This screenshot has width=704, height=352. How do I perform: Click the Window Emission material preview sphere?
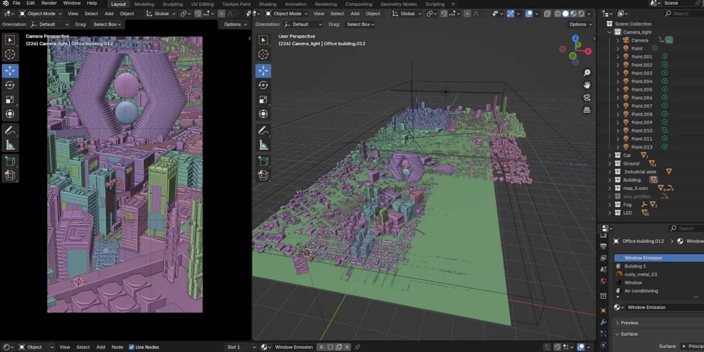pos(619,257)
